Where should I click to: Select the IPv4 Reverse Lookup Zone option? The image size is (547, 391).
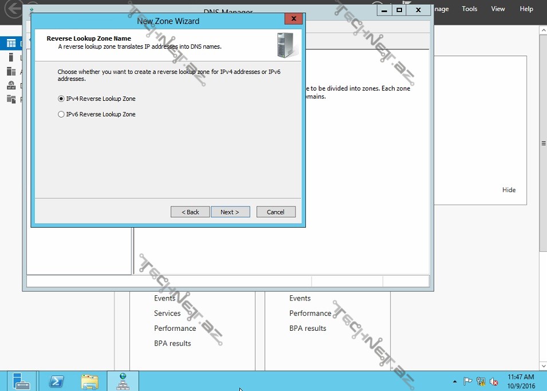point(61,99)
